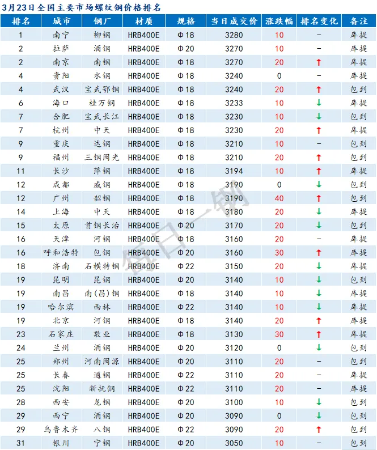
Task: Click the red up arrow in the 广州 row
Action: click(x=319, y=198)
